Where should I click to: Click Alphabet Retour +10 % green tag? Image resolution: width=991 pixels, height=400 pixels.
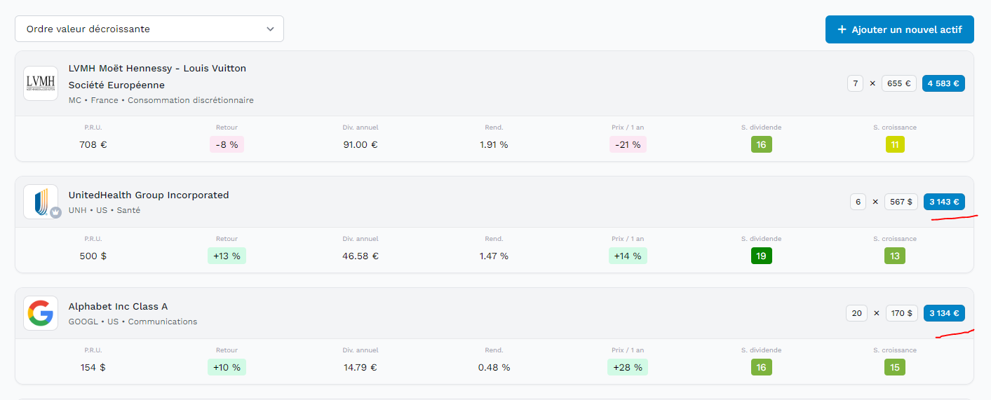(227, 367)
